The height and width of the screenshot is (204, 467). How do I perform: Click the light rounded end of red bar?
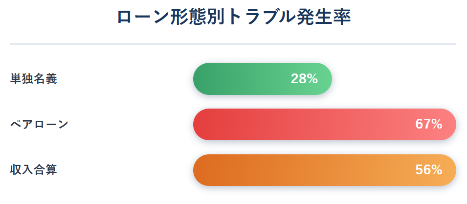tap(448, 125)
